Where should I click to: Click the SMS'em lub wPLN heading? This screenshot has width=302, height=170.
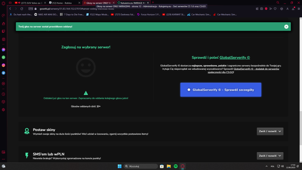click(49, 154)
